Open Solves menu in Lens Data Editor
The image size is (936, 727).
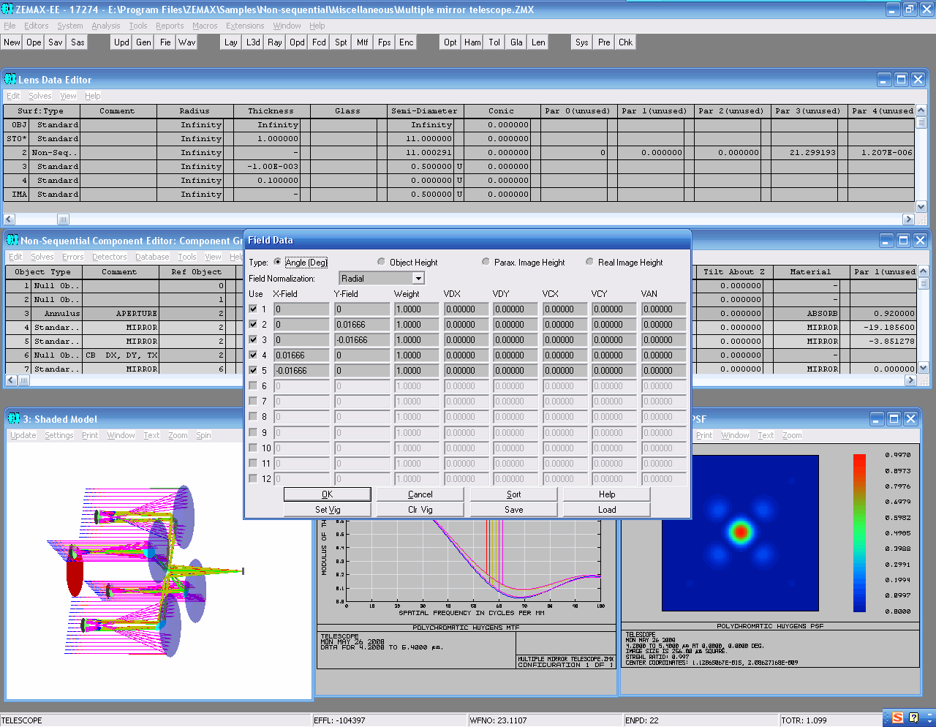(x=40, y=96)
